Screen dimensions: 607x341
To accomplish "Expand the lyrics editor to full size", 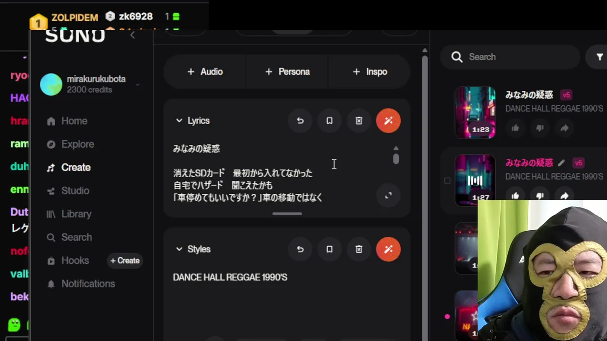I will [x=388, y=195].
